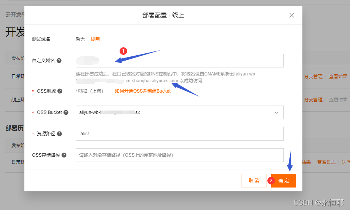Open 查看结果 in the 日常环境 row behind dialog
The height and width of the screenshot is (210, 350).
click(338, 76)
